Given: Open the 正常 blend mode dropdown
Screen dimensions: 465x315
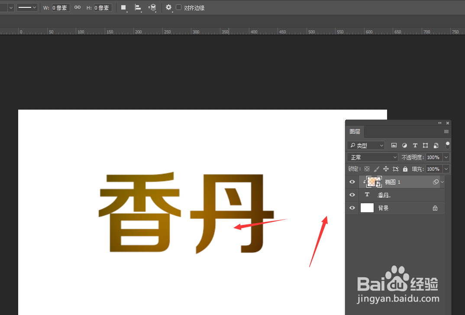Looking at the screenshot, I should [x=372, y=157].
